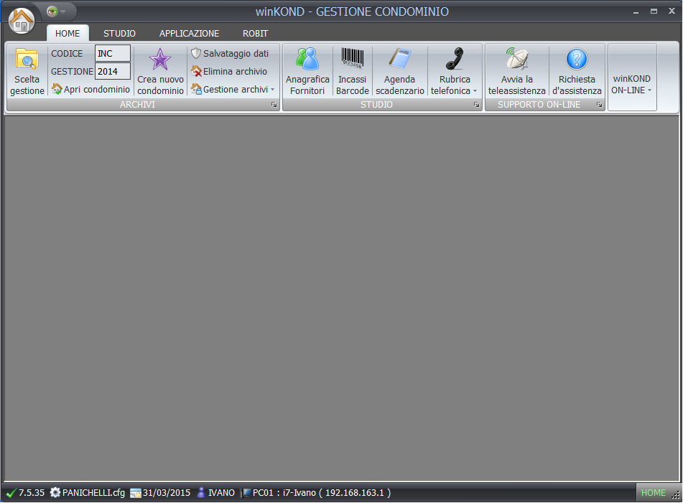Minimize the winKOND window
683x503 pixels.
[636, 11]
